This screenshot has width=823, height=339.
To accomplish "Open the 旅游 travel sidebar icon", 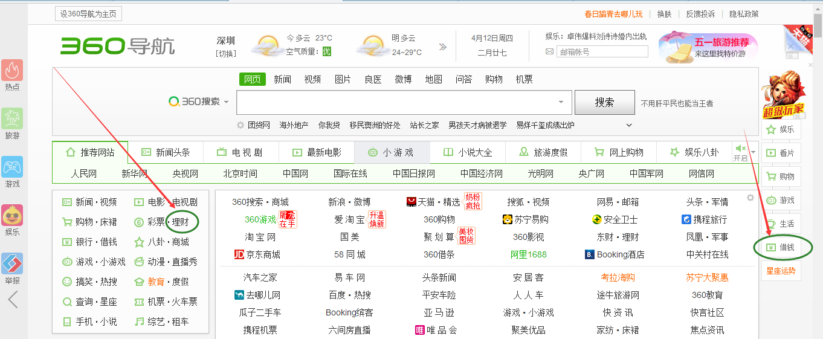I will (x=12, y=118).
